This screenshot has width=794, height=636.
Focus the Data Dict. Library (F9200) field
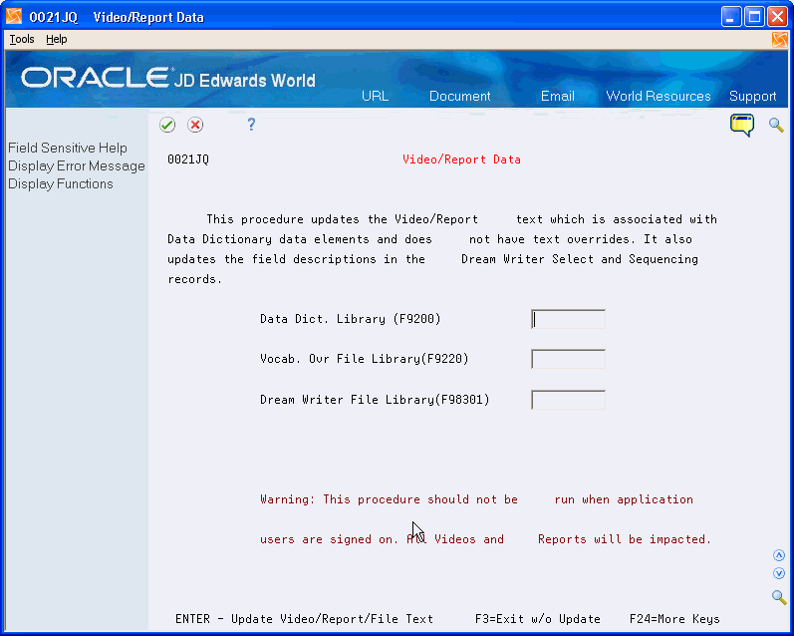pyautogui.click(x=568, y=319)
